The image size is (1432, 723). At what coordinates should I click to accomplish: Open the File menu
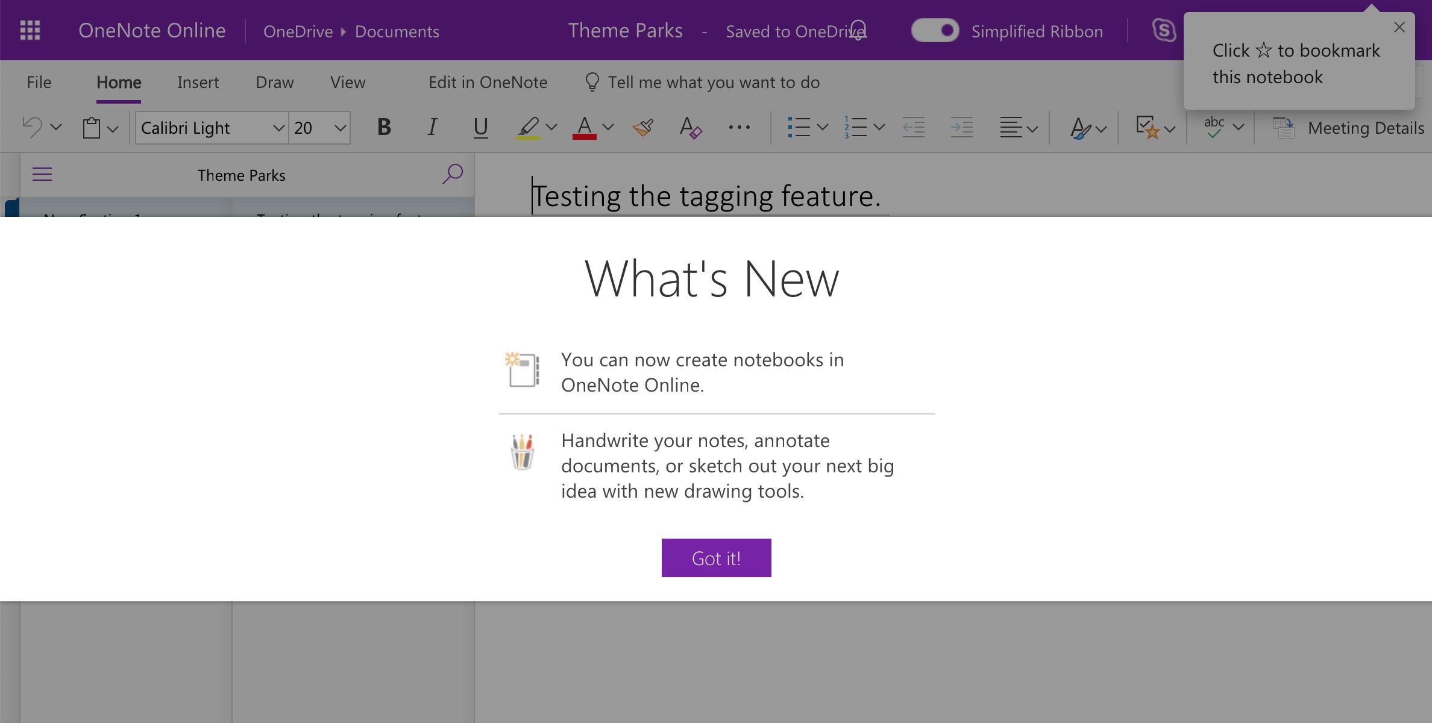tap(39, 82)
